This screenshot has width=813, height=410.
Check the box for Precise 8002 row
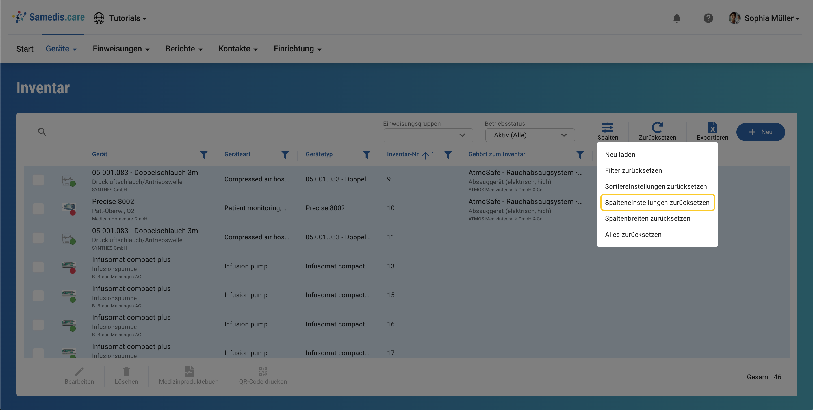(38, 209)
